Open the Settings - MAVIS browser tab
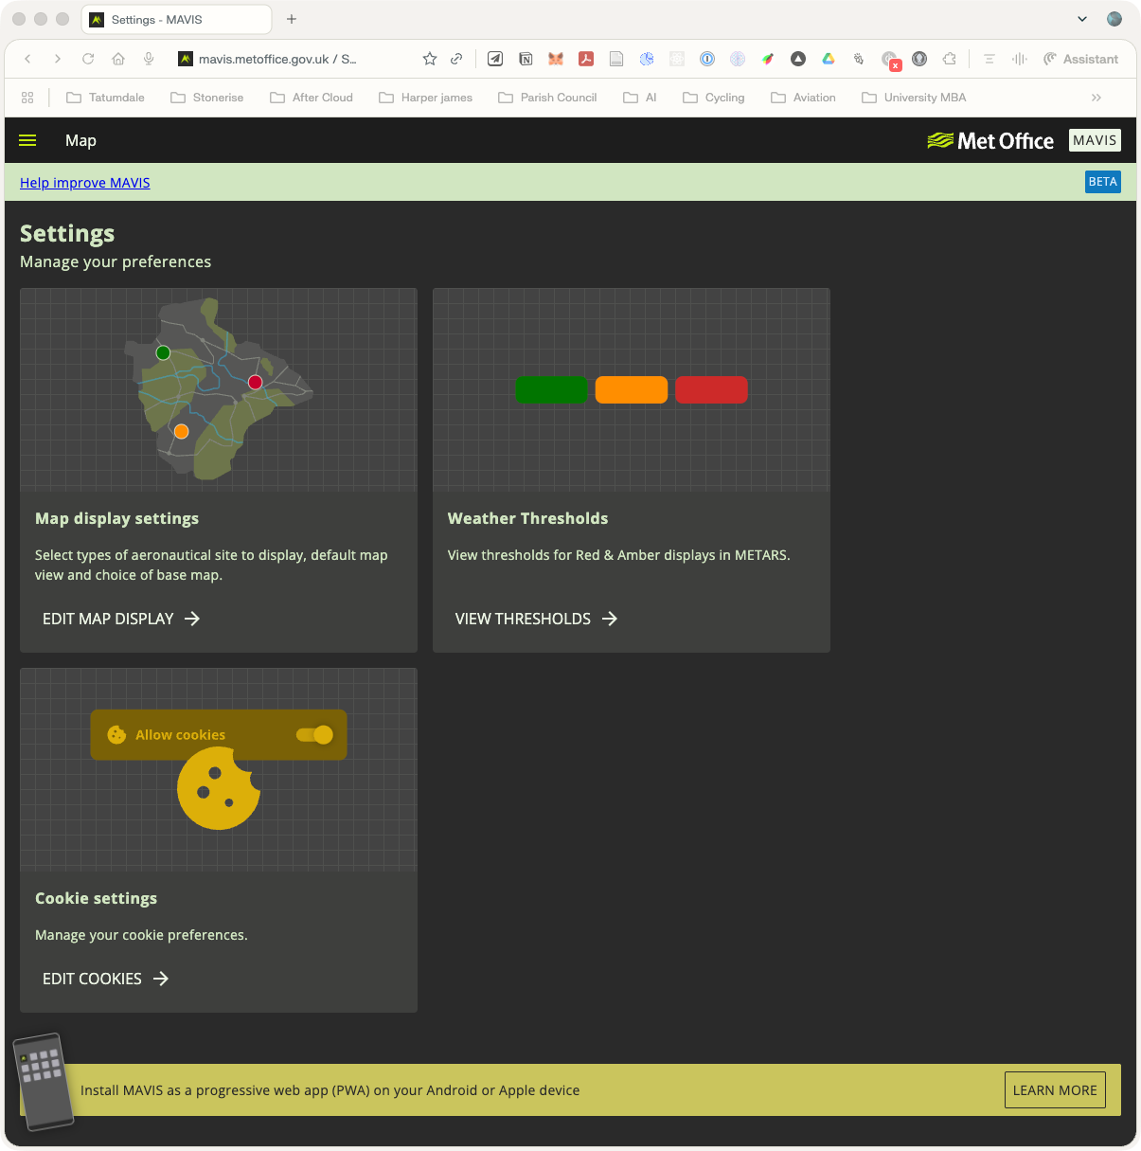Viewport: 1141px width, 1151px height. coord(177,20)
